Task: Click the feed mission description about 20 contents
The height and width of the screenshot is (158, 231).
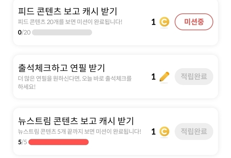Action: click(70, 22)
